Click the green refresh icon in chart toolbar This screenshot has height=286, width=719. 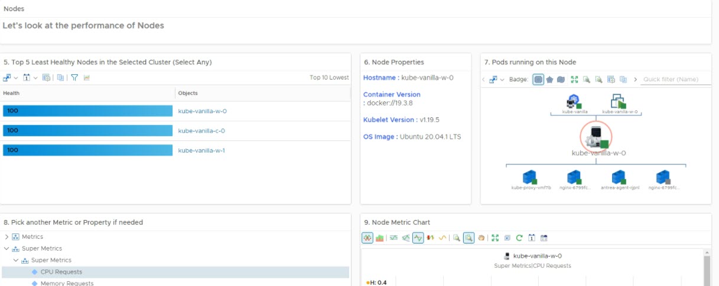pyautogui.click(x=519, y=238)
